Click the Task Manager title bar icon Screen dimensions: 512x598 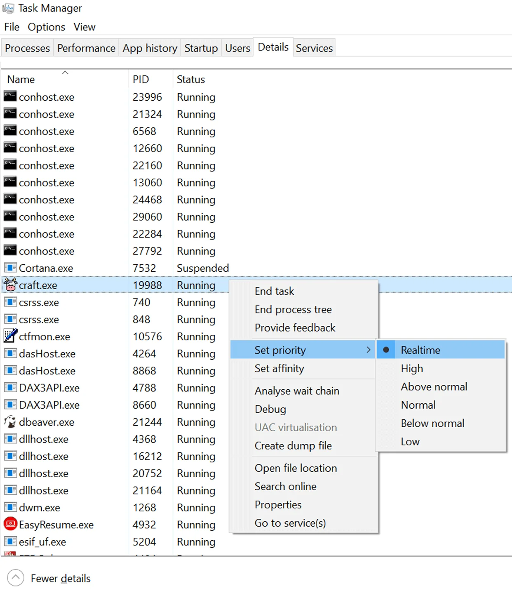coord(8,8)
